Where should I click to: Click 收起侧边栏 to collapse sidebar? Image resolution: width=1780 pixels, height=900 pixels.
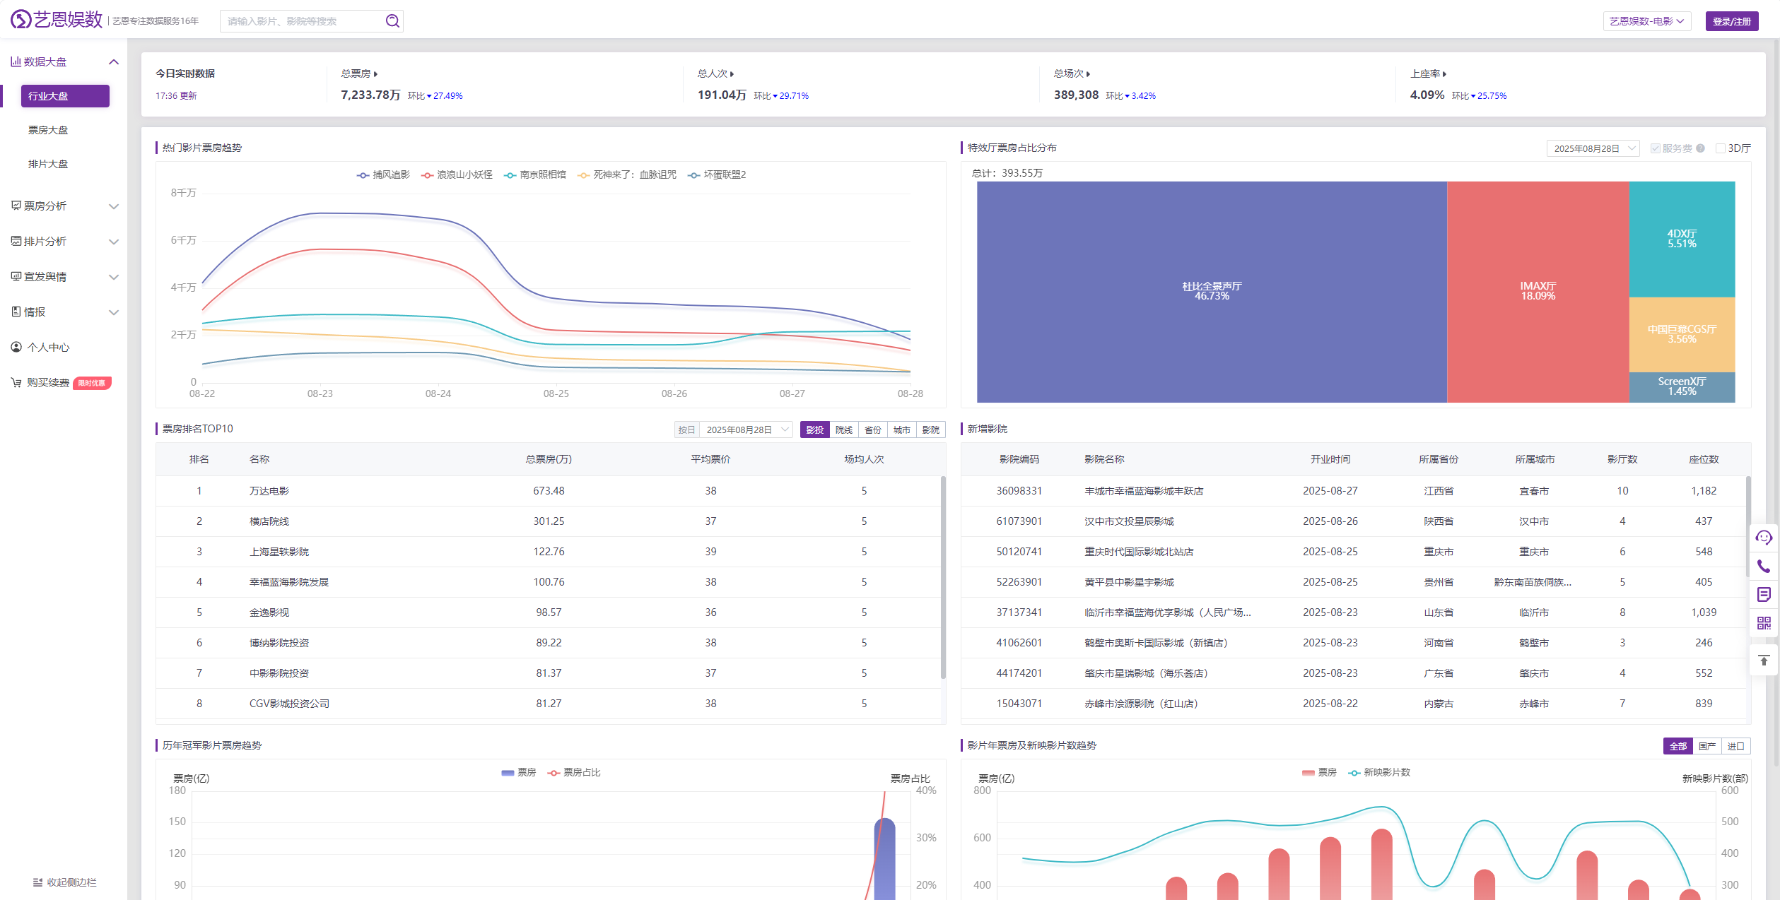[x=64, y=882]
